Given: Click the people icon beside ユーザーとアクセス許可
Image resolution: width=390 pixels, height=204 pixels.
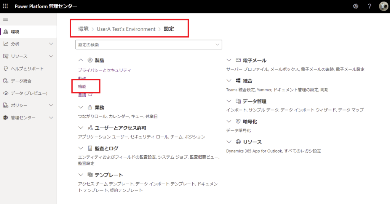Looking at the screenshot, I should 90,128.
